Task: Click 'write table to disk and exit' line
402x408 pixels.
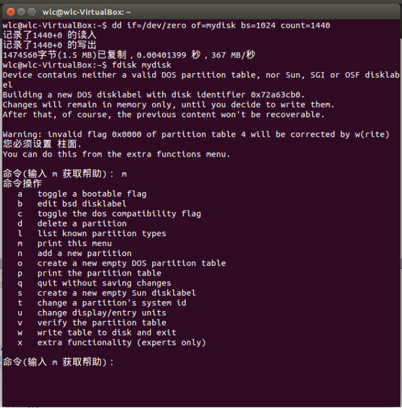Action: 107,333
